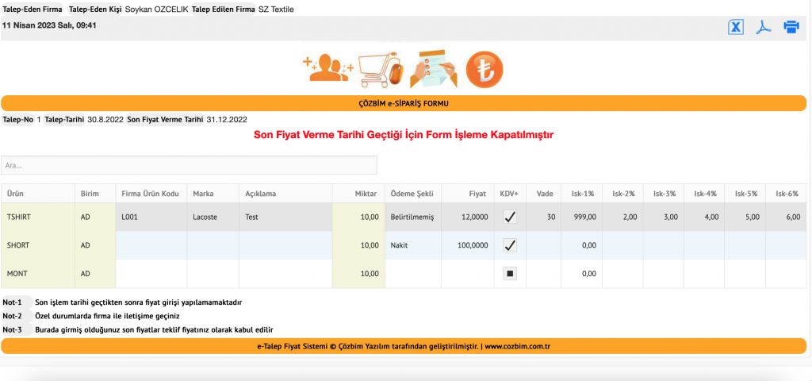The image size is (812, 381).
Task: Click the printer icon
Action: (x=791, y=27)
